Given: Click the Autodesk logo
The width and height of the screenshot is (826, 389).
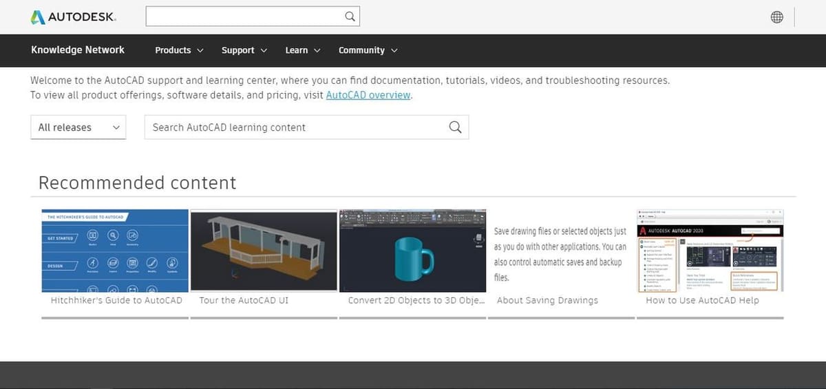Looking at the screenshot, I should 74,17.
